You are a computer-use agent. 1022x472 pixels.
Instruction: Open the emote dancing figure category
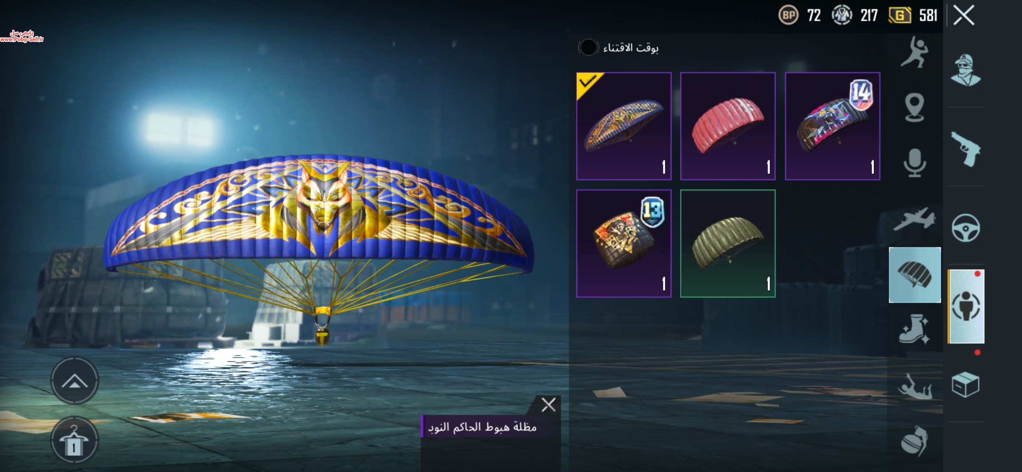(x=914, y=52)
